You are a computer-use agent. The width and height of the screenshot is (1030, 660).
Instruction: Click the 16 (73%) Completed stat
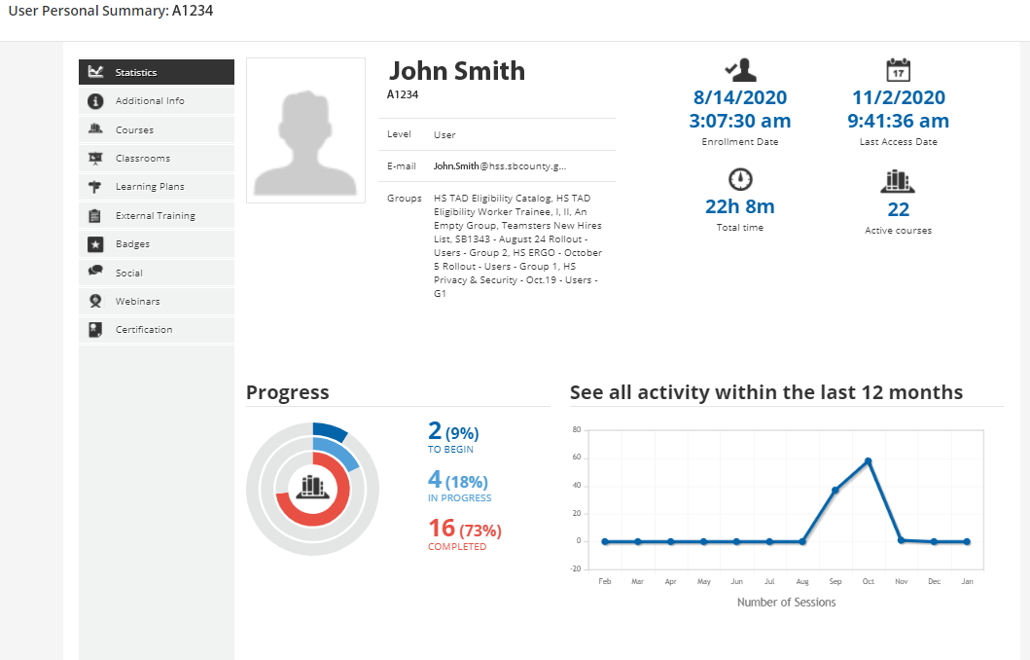[464, 532]
